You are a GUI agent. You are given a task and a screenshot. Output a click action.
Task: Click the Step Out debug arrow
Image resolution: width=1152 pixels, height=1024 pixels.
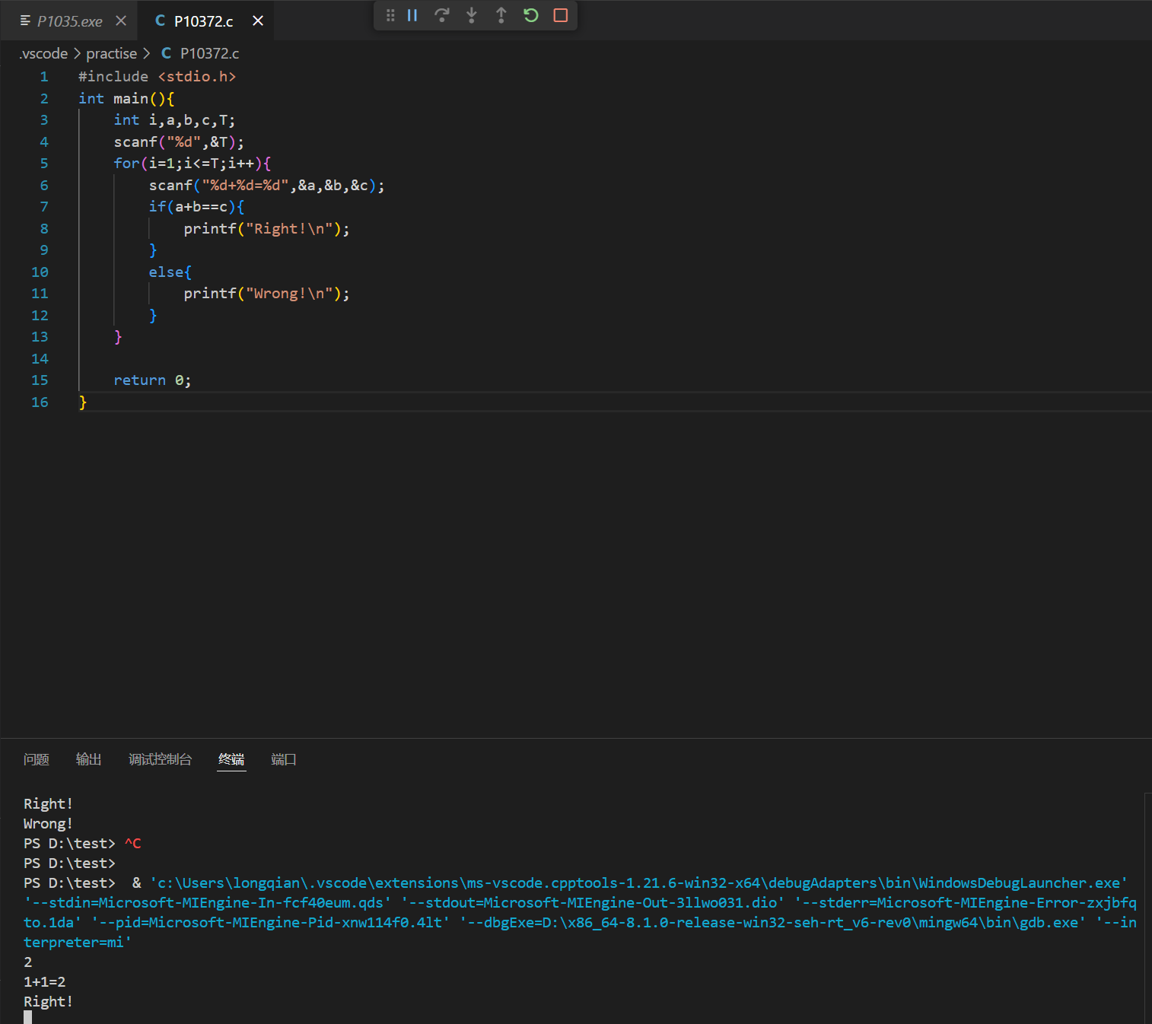point(501,15)
